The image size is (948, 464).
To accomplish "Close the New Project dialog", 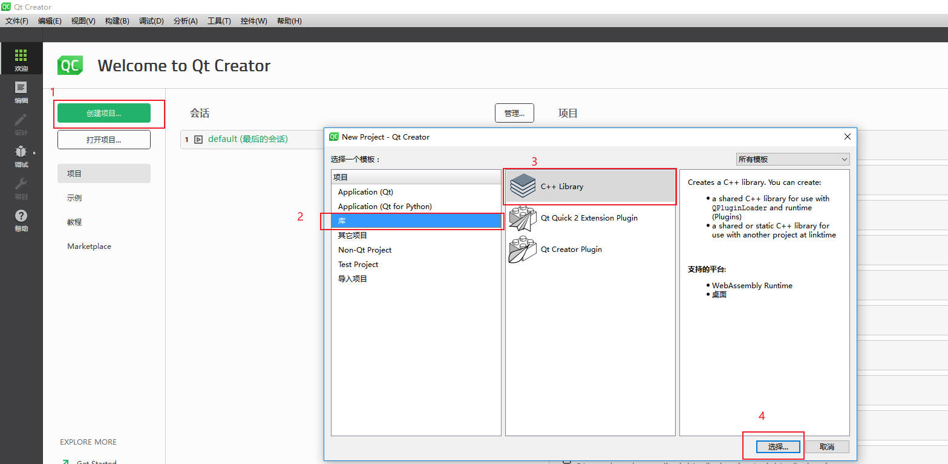I will [848, 137].
